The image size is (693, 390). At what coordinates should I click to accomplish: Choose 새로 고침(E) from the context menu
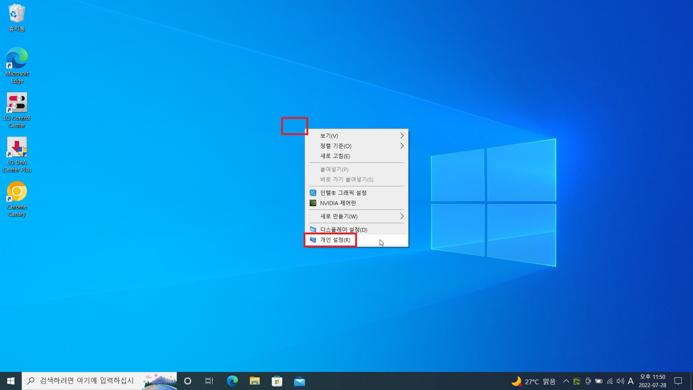[335, 156]
